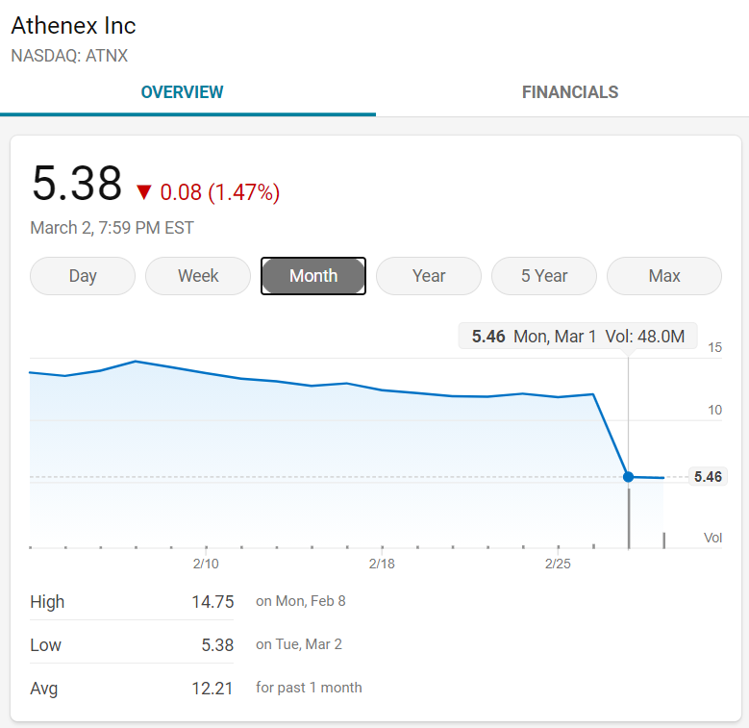Click the short Mar 2 volume bar

point(663,540)
